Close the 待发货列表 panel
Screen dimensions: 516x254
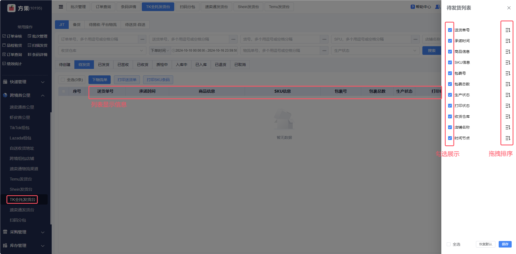pyautogui.click(x=509, y=8)
